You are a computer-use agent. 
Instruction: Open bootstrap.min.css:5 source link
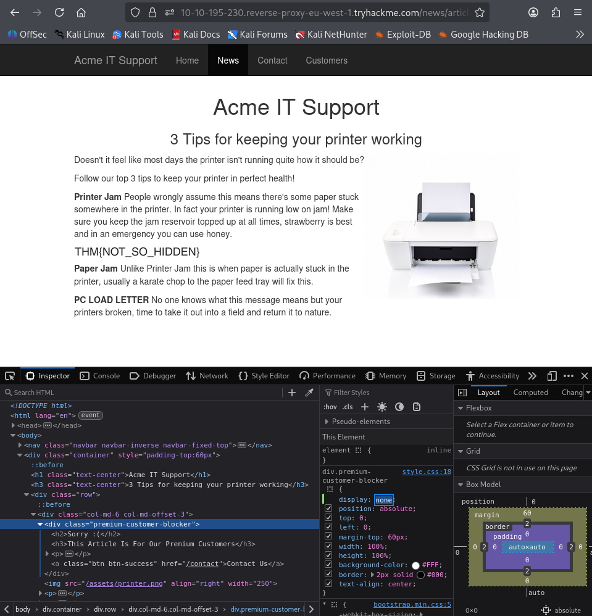(412, 605)
